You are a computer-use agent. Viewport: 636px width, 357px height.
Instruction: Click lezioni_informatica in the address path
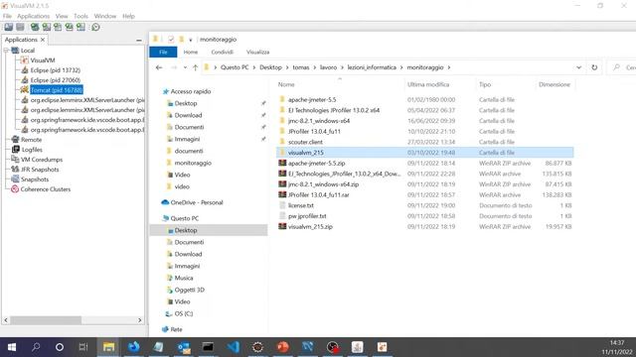pyautogui.click(x=372, y=67)
